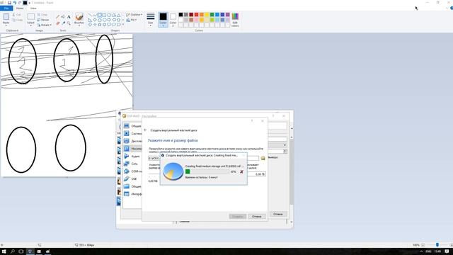
Task: Open the shape Fill dropdown
Action: (x=132, y=20)
